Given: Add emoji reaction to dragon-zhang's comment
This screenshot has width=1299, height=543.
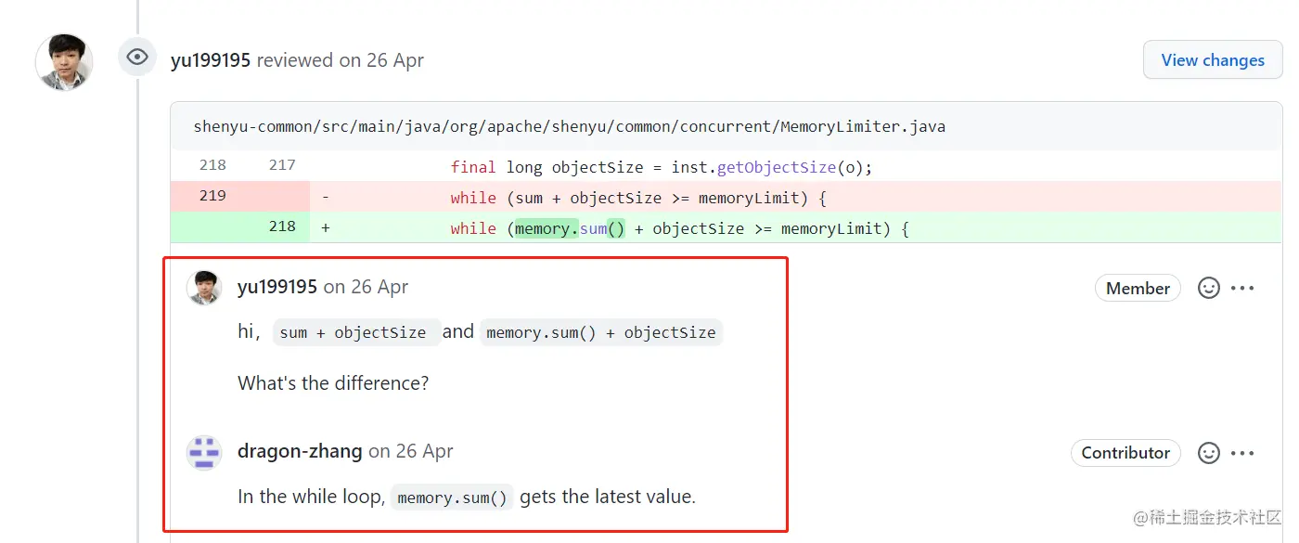Looking at the screenshot, I should pyautogui.click(x=1209, y=453).
